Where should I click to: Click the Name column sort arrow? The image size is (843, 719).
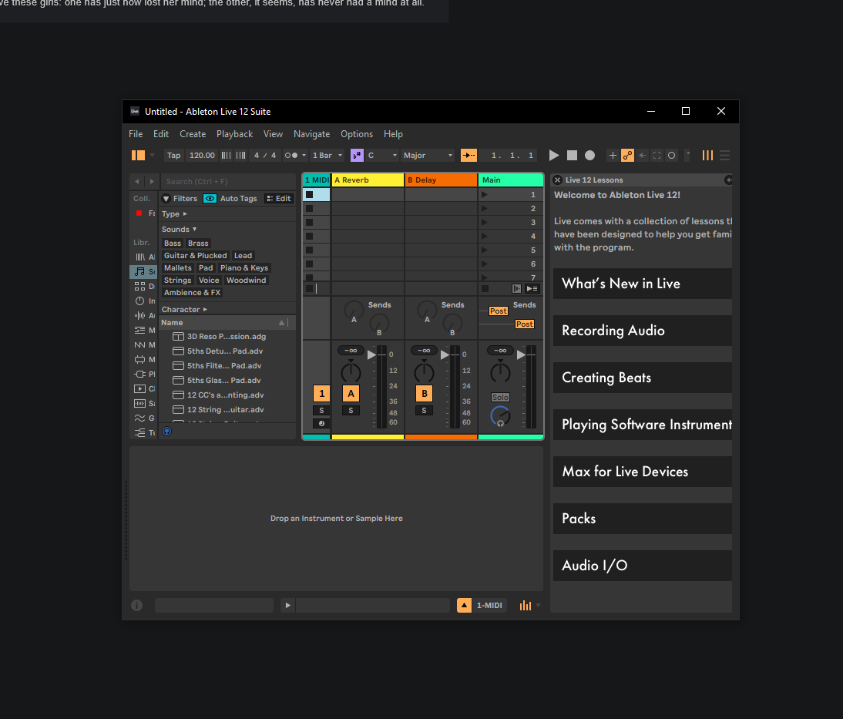(x=281, y=323)
